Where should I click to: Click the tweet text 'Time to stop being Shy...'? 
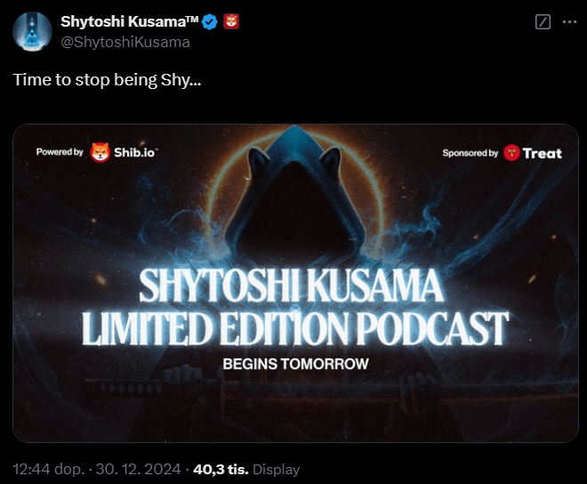point(107,80)
